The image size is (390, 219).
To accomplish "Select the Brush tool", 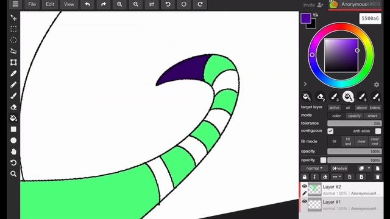I will click(x=13, y=96).
